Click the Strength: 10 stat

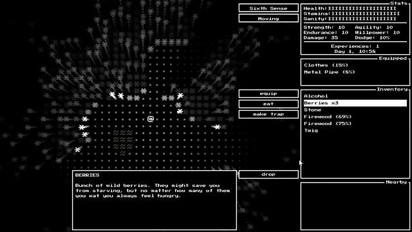tap(324, 27)
